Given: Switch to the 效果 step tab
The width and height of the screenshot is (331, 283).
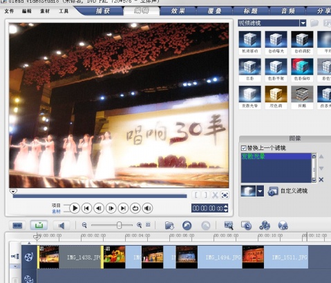Looking at the screenshot, I should pyautogui.click(x=178, y=11).
